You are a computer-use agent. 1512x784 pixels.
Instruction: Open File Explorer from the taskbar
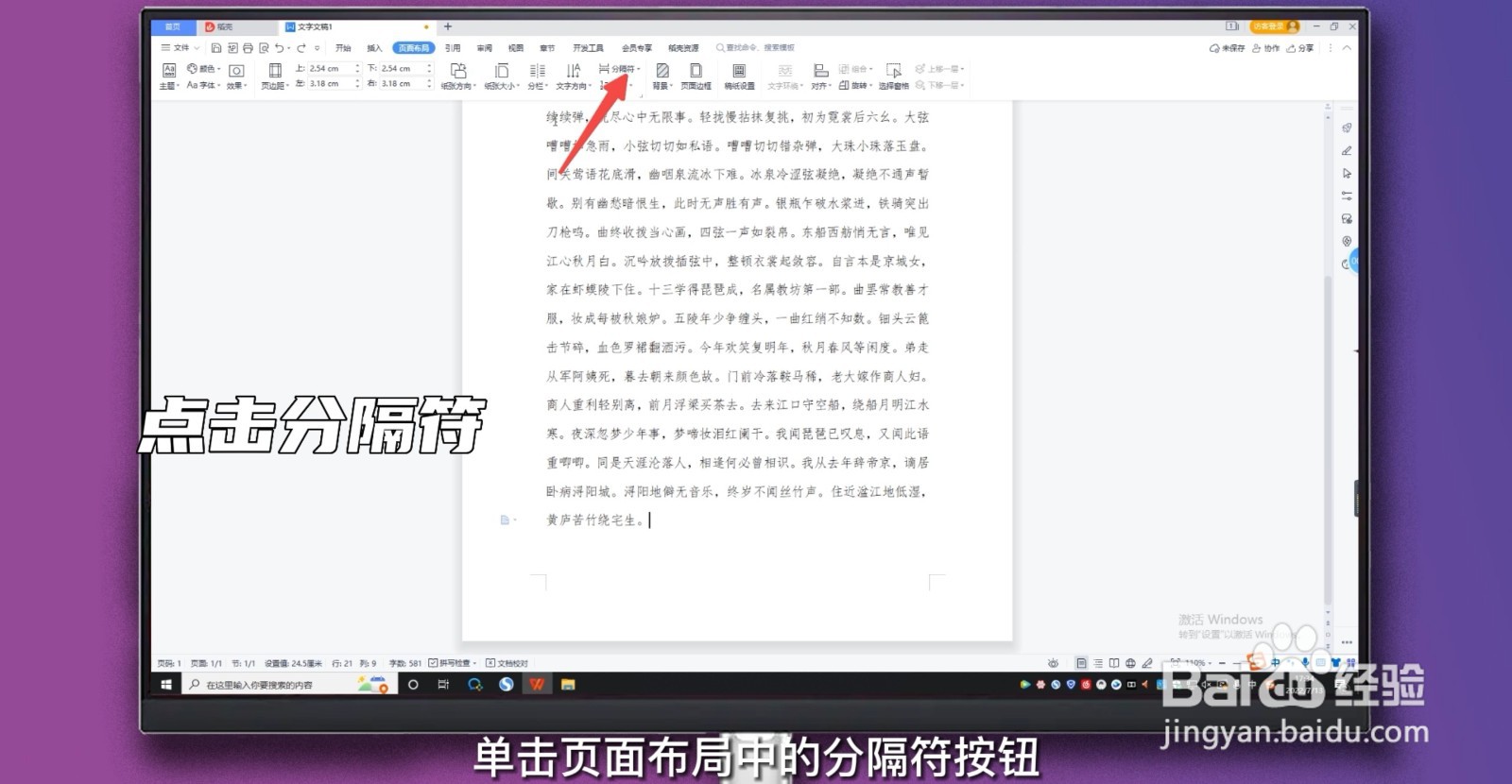coord(568,685)
